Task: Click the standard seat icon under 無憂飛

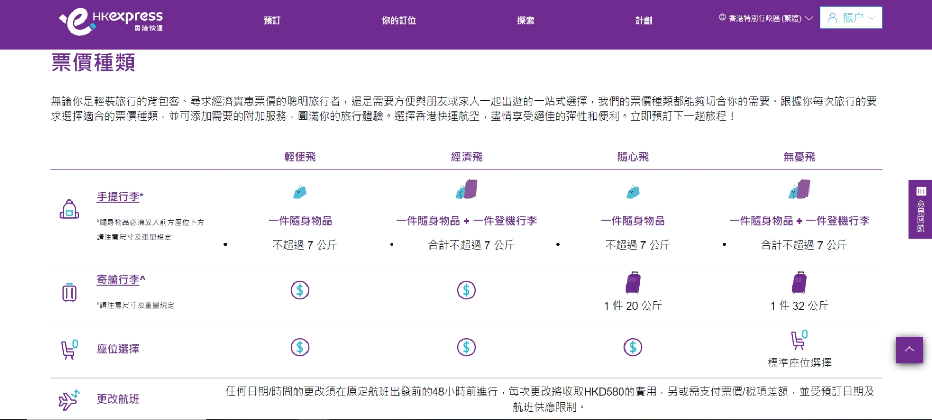Action: tap(799, 340)
